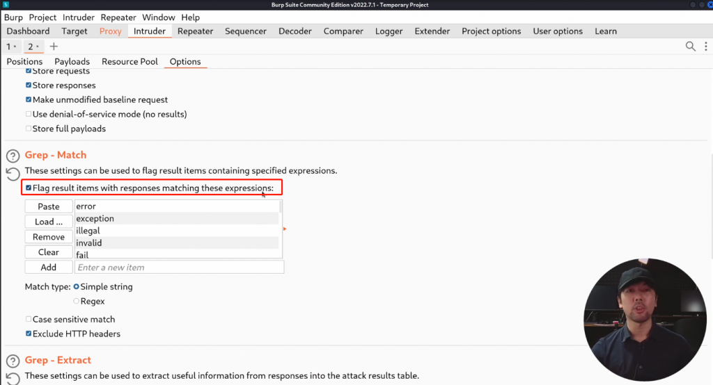Viewport: 713px width, 385px height.
Task: Open User options tab
Action: (x=558, y=31)
